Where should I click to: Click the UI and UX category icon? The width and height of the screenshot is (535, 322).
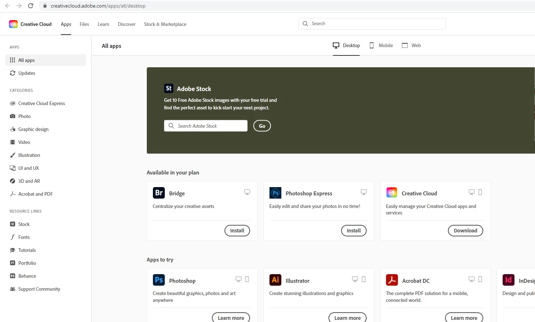13,168
